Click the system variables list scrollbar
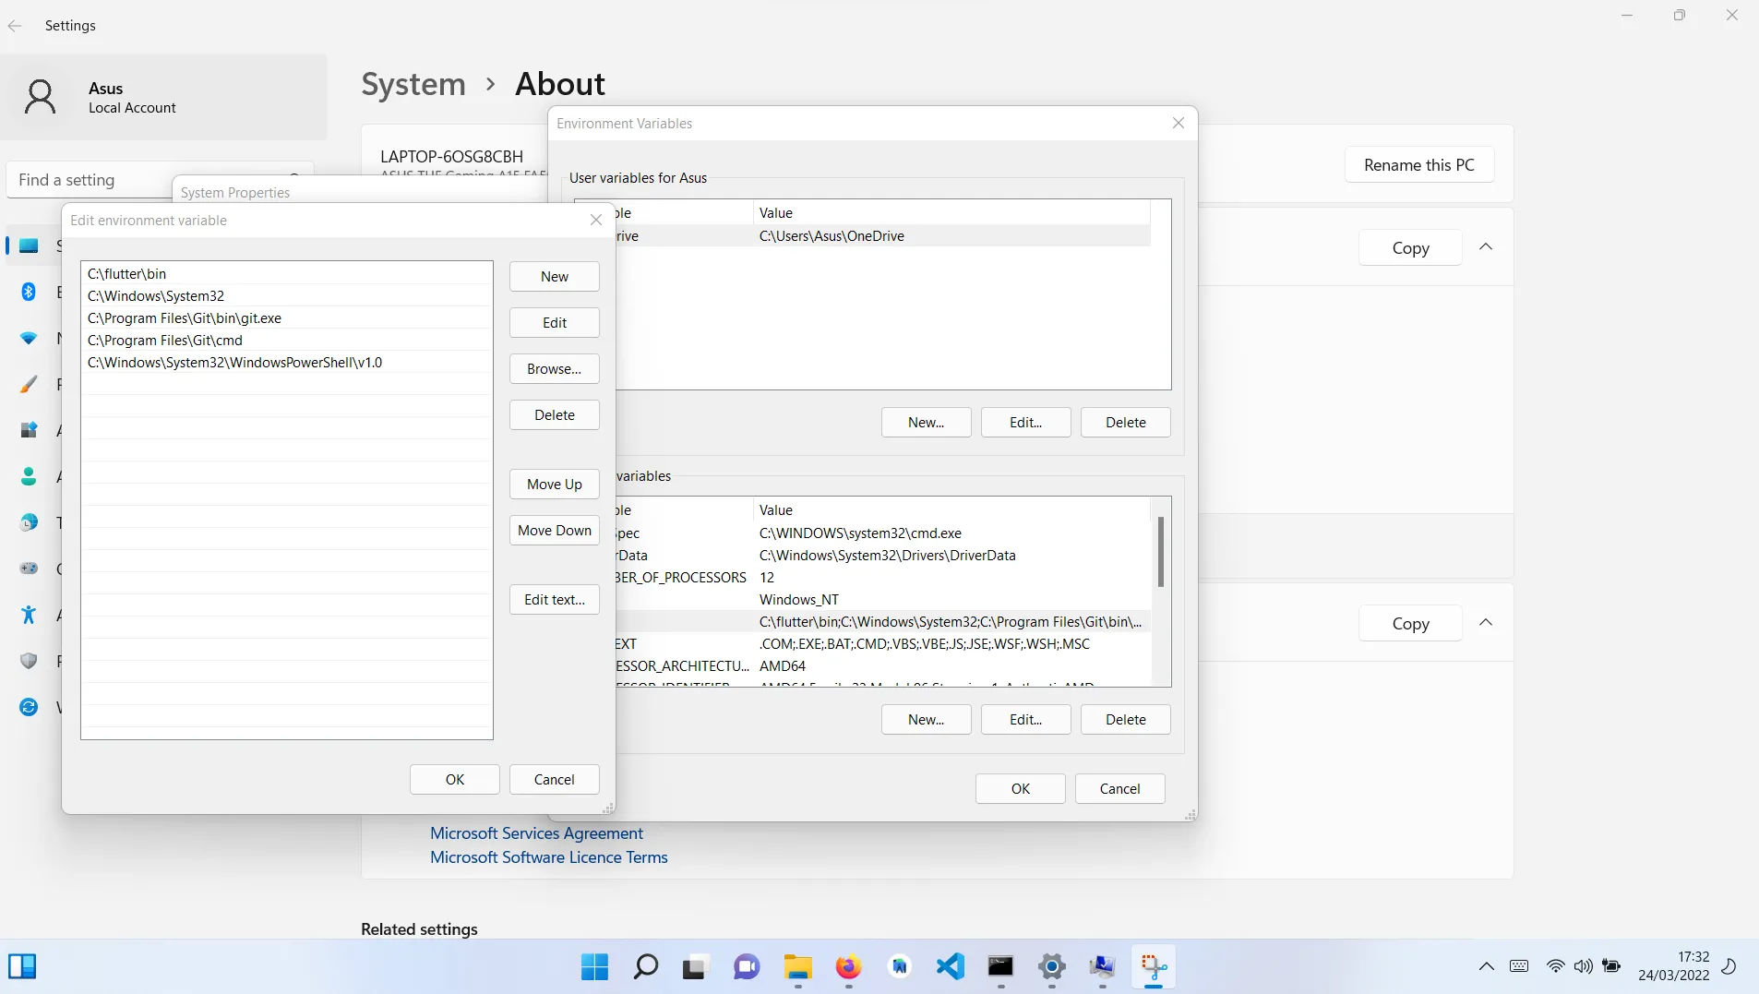 coord(1160,552)
